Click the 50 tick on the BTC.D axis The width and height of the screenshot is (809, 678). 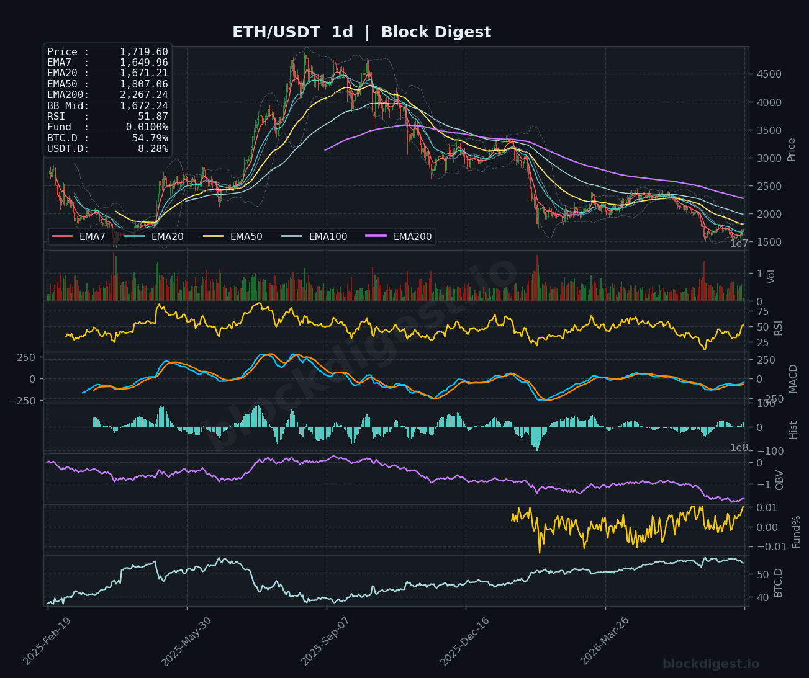point(763,574)
